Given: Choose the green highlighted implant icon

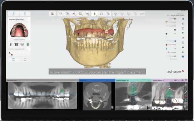Looking at the screenshot, I should pyautogui.click(x=28, y=44).
